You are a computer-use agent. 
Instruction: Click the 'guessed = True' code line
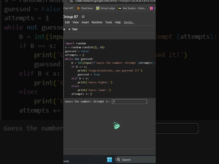click(89, 74)
